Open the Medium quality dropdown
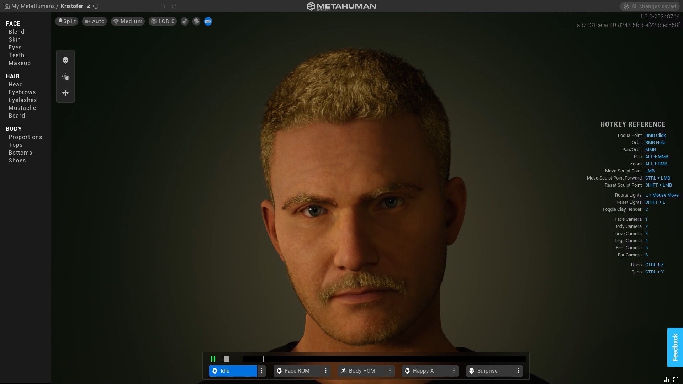 (x=127, y=21)
